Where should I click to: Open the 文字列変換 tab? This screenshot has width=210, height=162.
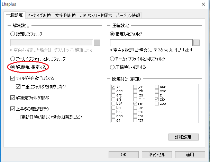65,16
